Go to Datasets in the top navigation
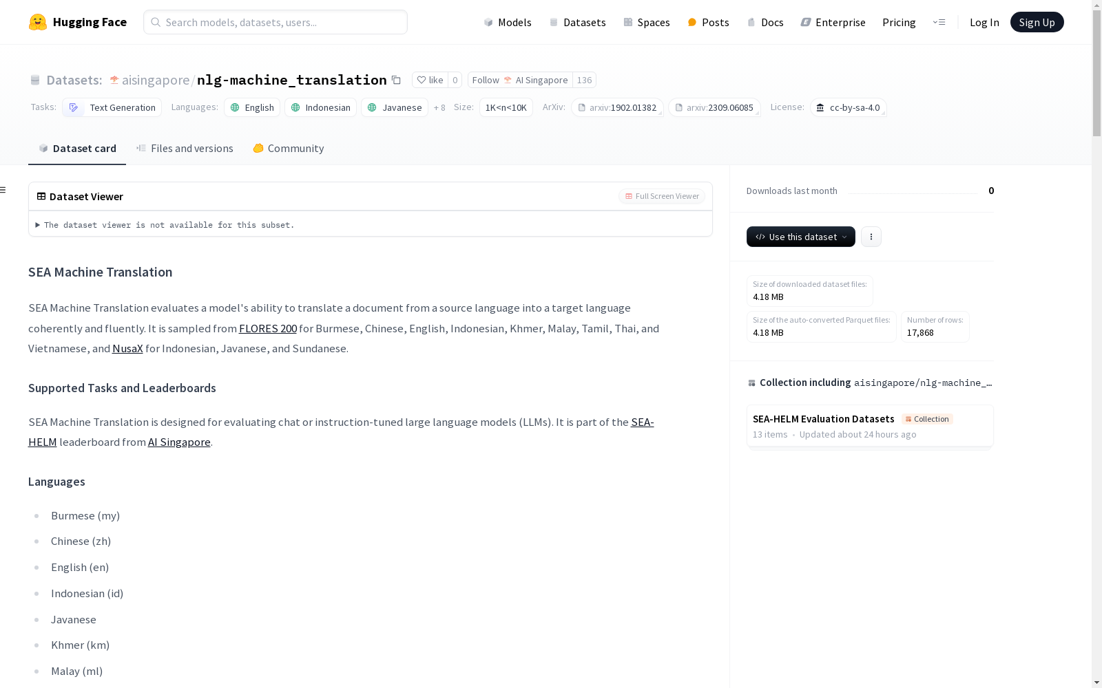Viewport: 1102px width, 688px height. [x=577, y=22]
